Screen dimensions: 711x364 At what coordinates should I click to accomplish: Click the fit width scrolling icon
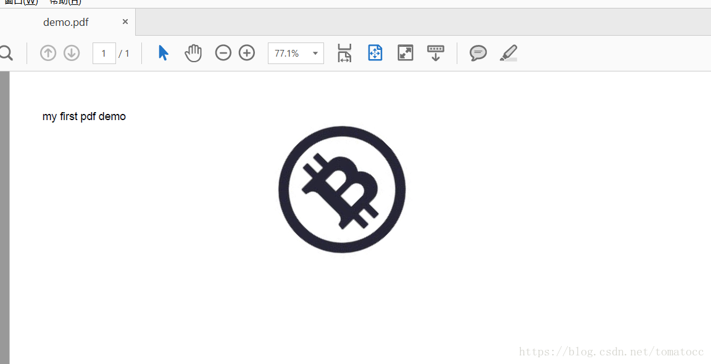[x=344, y=53]
